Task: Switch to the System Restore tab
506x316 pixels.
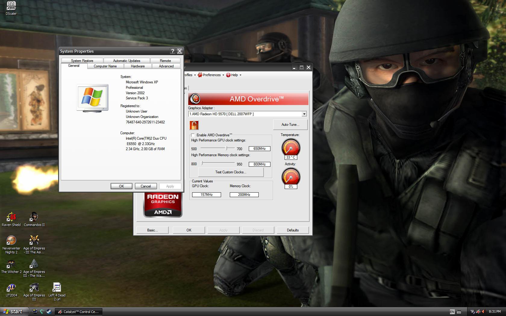Action: coord(82,60)
